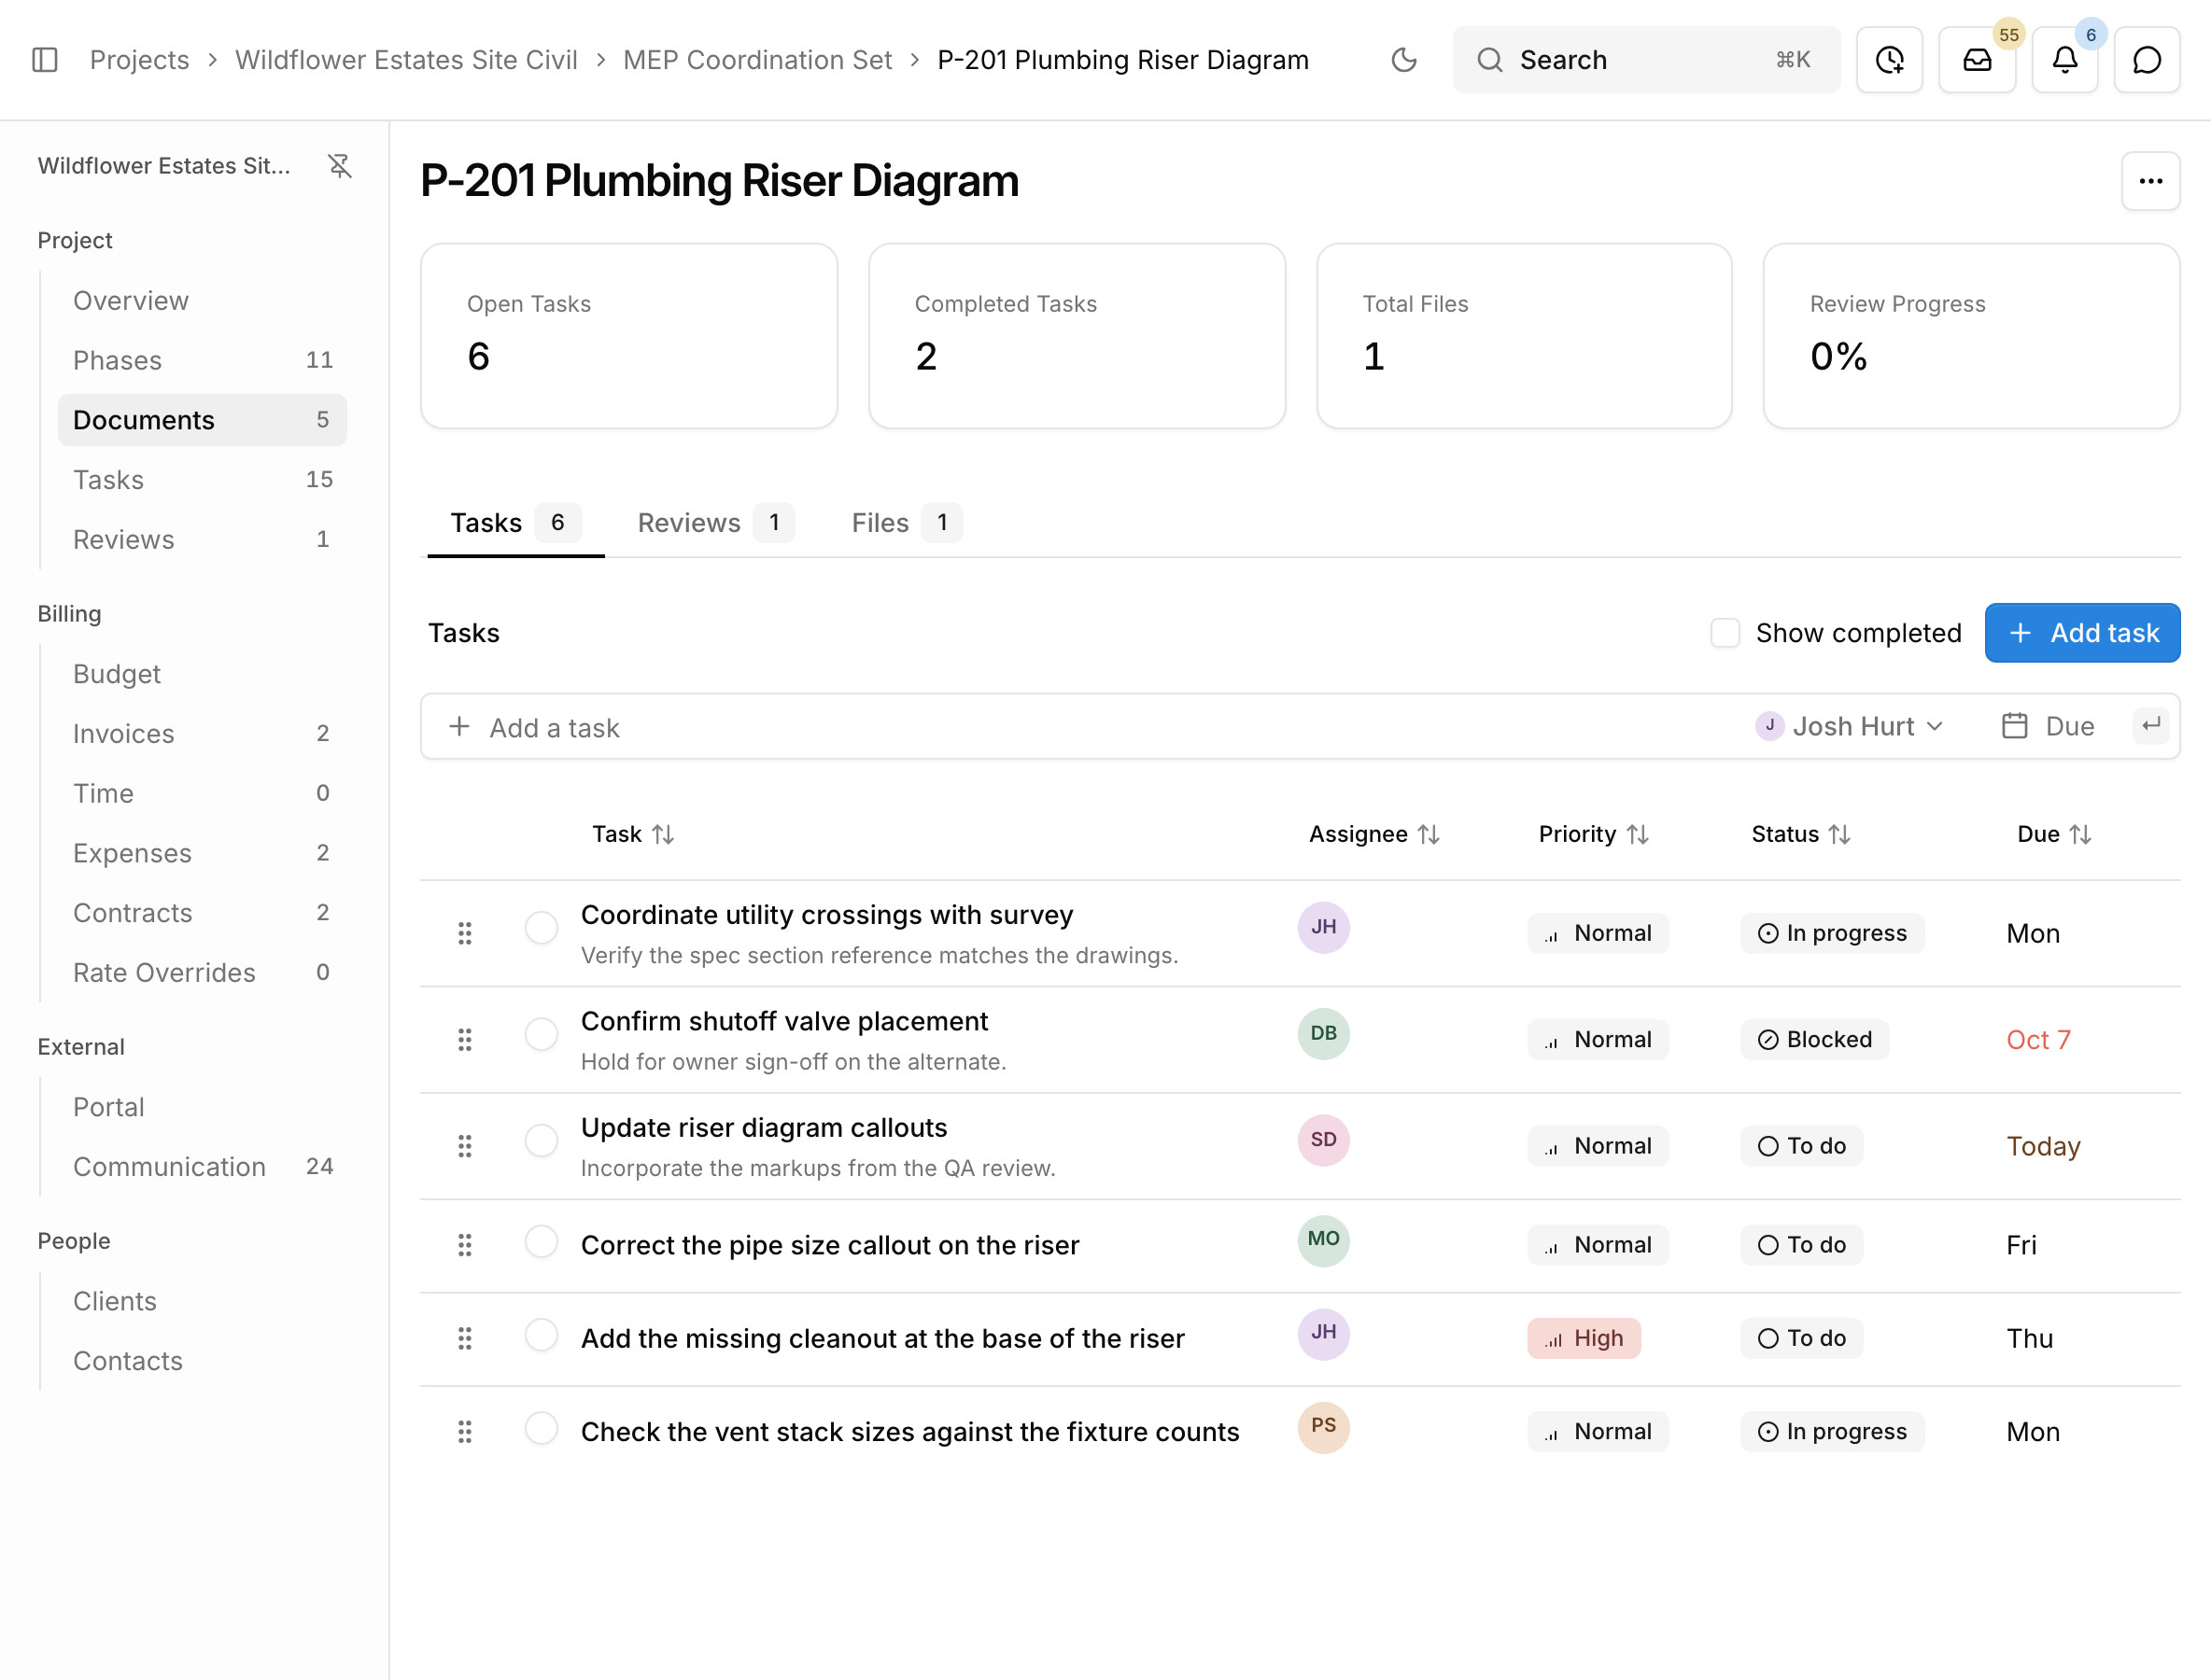The image size is (2211, 1680).
Task: Mark Add the missing cleanout task complete
Action: (542, 1334)
